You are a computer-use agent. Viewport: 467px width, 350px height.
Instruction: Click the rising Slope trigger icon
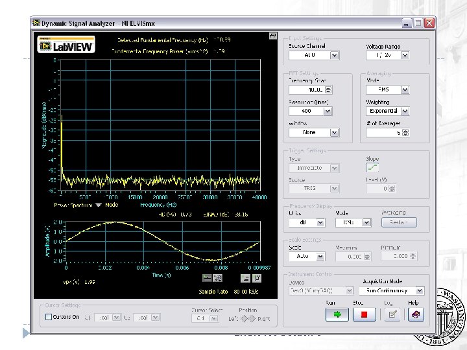pos(372,168)
